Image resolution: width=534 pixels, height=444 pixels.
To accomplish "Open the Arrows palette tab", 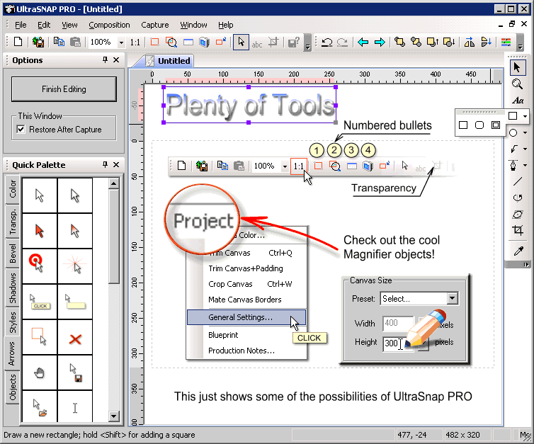I will tap(12, 353).
